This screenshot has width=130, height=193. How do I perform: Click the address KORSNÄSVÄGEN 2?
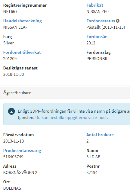point(20,172)
